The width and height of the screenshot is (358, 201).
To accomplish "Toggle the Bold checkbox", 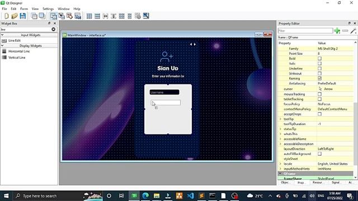I will (319, 59).
